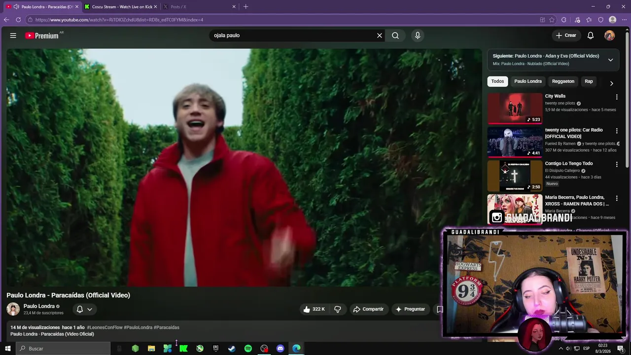Open the #Paracaídas hashtag
This screenshot has height=355, width=631.
[166, 327]
